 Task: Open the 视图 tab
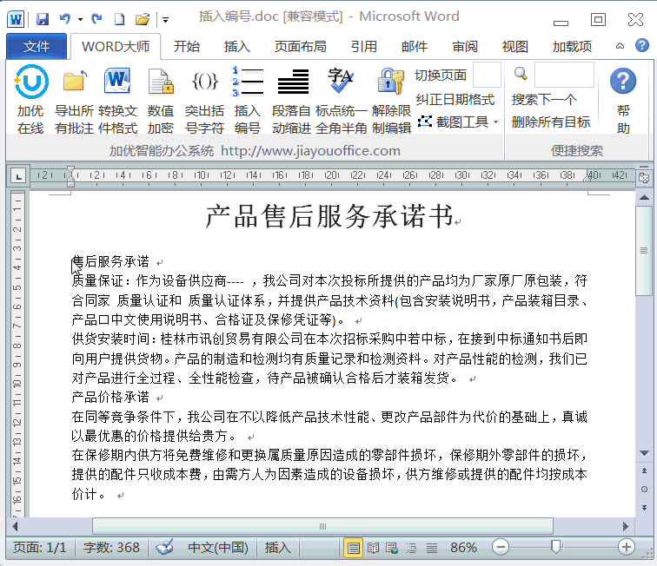(515, 46)
